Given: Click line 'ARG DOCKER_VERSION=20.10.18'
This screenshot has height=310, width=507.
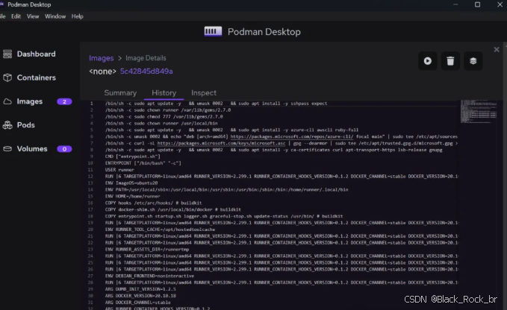Looking at the screenshot, I should click(140, 296).
